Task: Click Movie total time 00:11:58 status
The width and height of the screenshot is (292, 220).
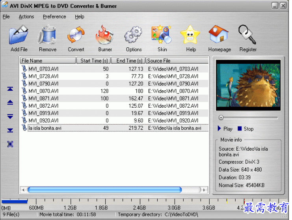Action: coord(68,214)
